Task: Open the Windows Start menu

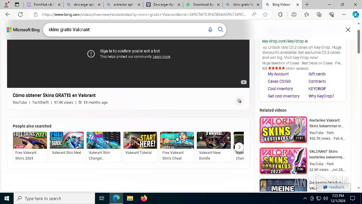Action: 7,198
